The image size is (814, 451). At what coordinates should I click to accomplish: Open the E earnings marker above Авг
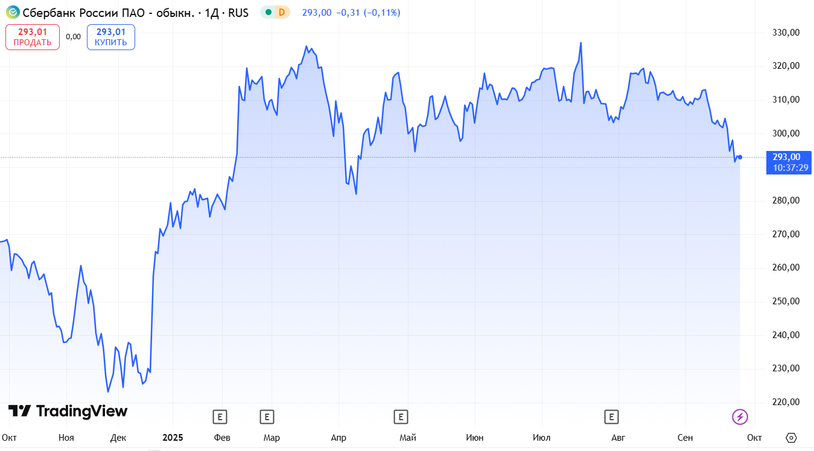point(612,416)
